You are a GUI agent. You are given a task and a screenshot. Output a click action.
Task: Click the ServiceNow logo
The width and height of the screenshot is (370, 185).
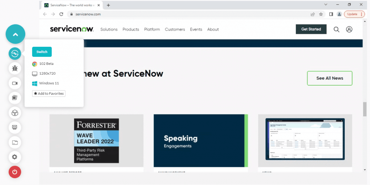pos(72,29)
